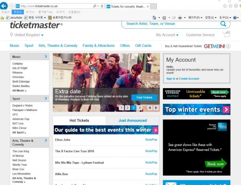Click the pink arrow on winter guide banner
Image resolution: width=241 pixels, height=185 pixels.
click(x=156, y=130)
